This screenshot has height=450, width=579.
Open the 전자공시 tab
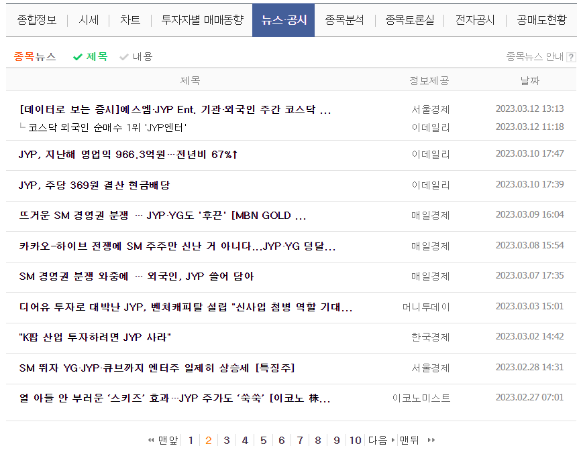475,20
